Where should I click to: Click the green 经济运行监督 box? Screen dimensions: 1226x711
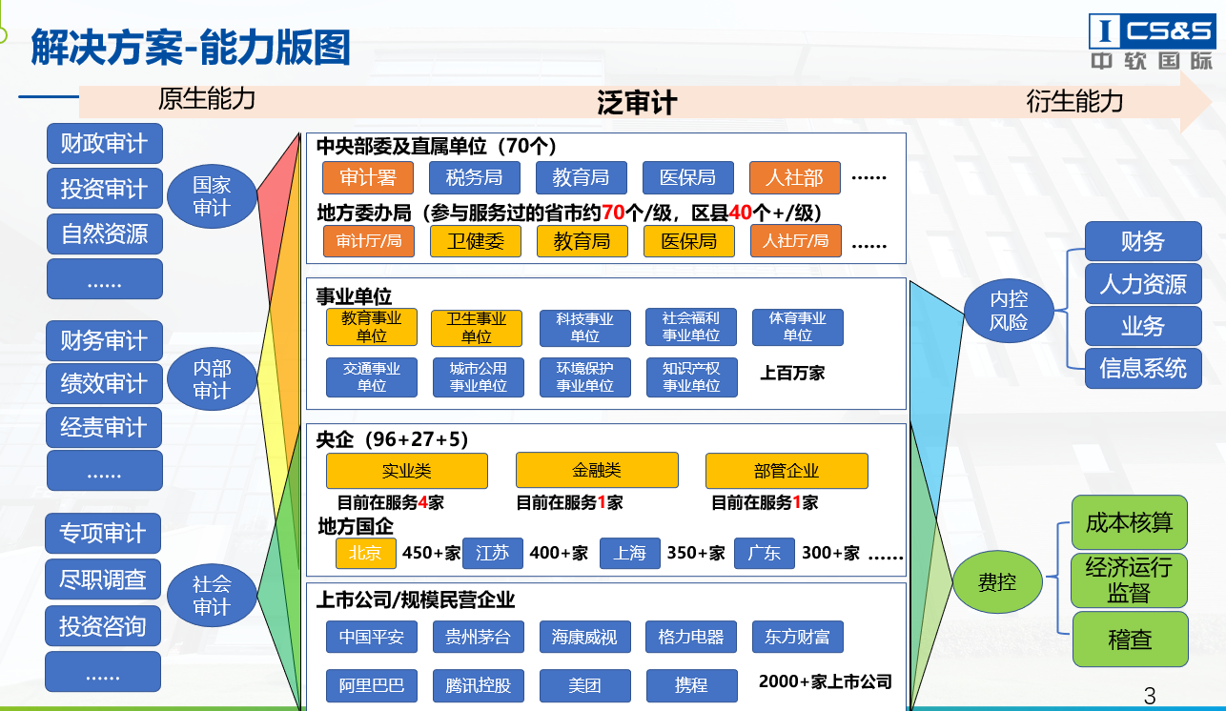pyautogui.click(x=1130, y=580)
